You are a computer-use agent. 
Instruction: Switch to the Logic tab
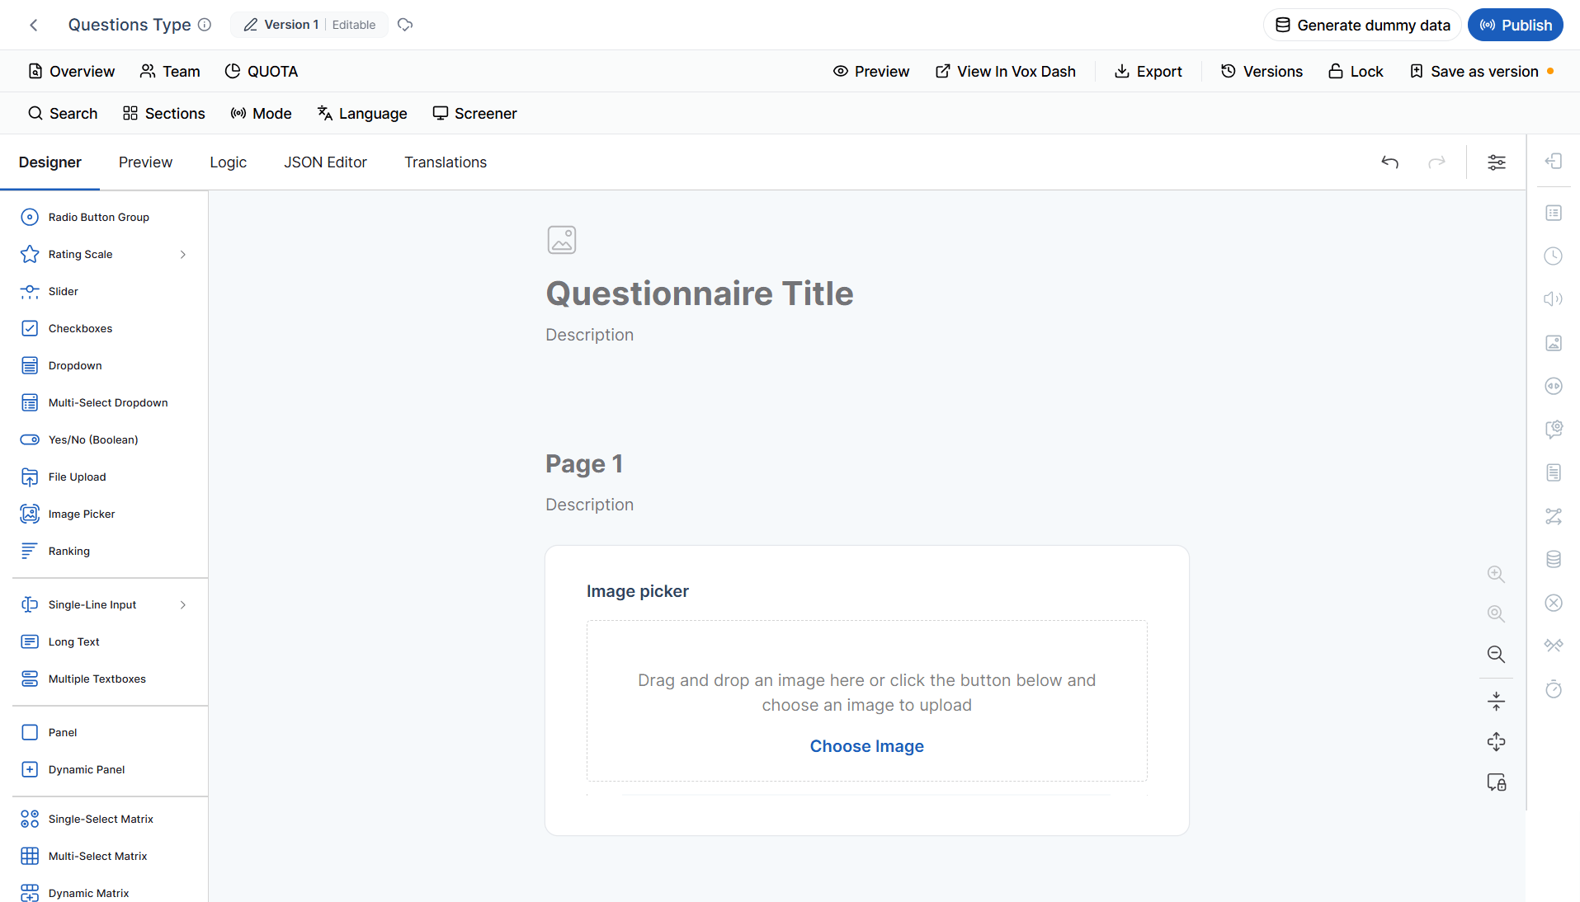pos(228,162)
